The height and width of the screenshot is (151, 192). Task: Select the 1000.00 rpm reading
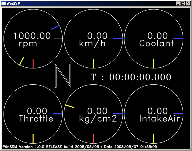coord(32,36)
